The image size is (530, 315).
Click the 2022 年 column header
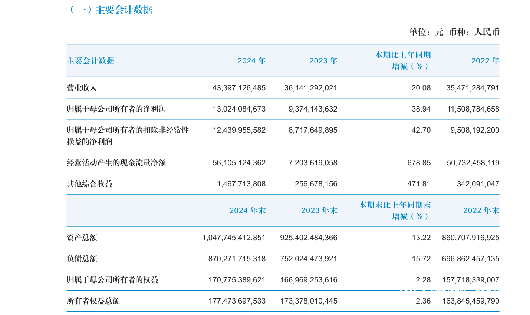tap(485, 61)
